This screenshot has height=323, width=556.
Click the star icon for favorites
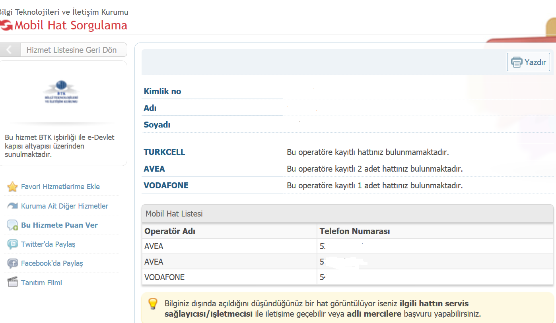(13, 187)
